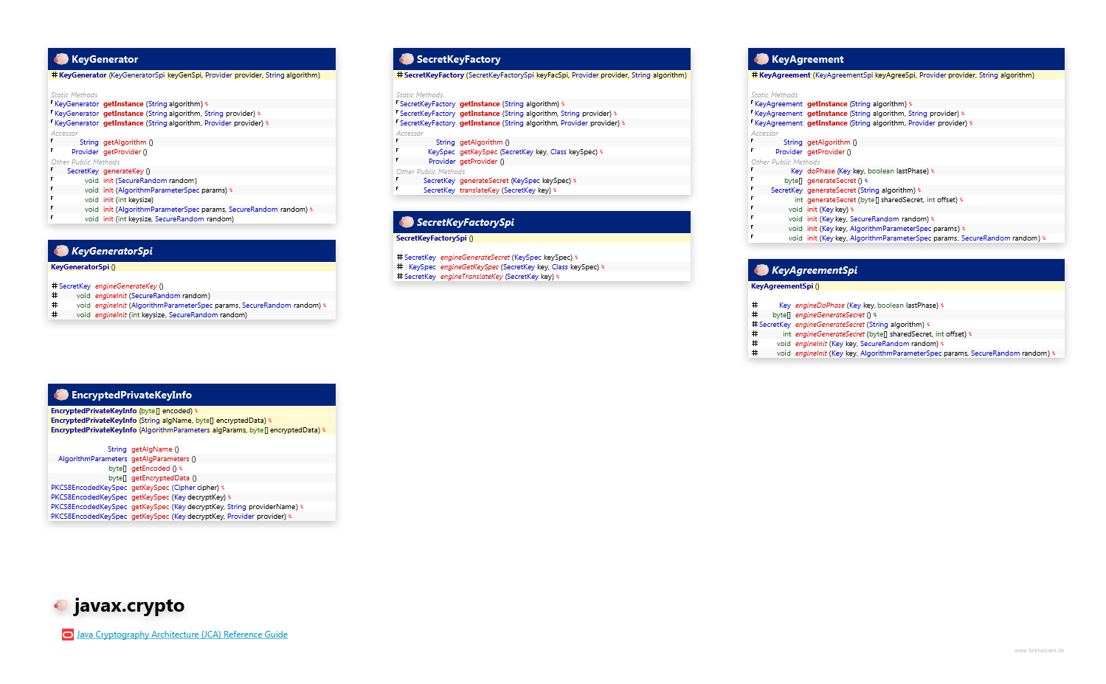
Task: Click the Oracle icon beside the JCA link
Action: (x=68, y=635)
